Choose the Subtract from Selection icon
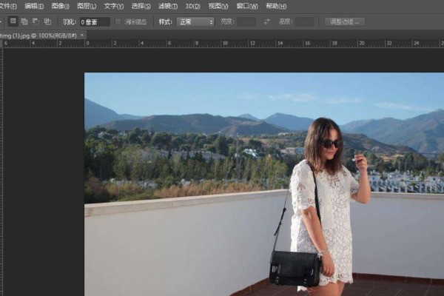Viewport: 444px width, 296px height. coord(36,21)
